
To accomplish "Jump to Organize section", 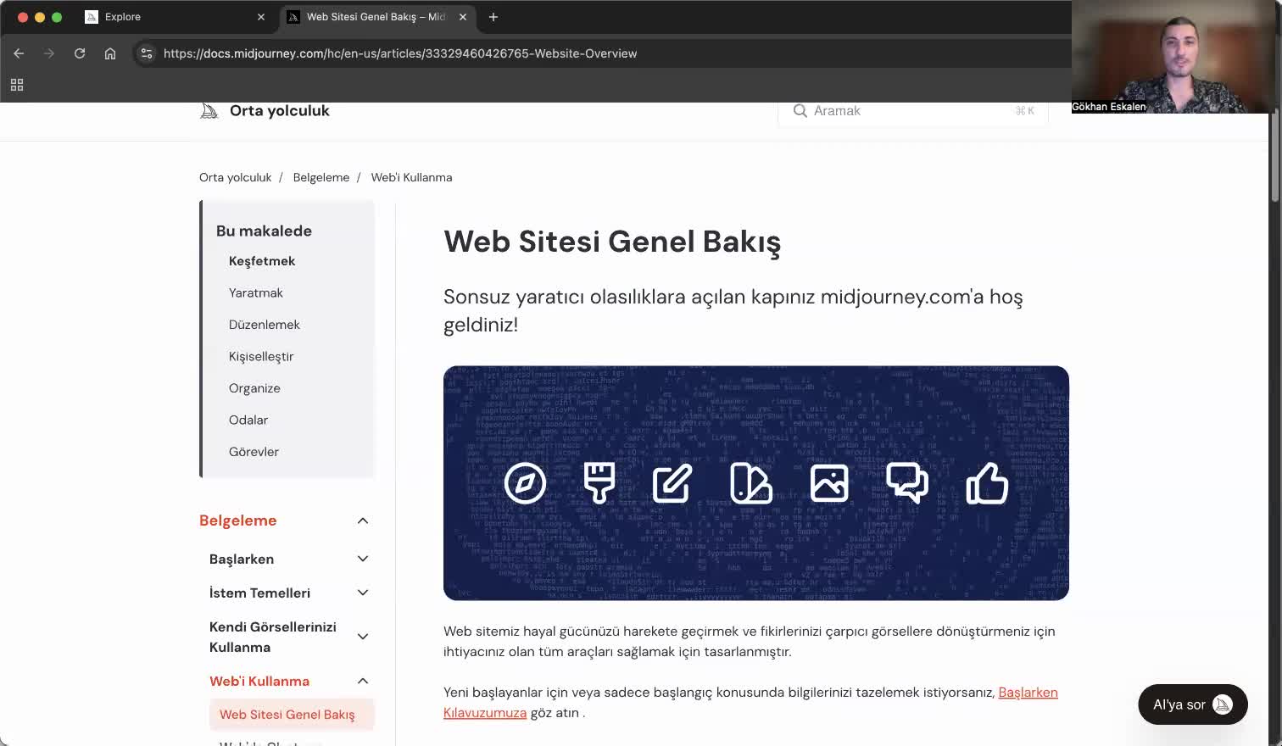I will [x=254, y=388].
